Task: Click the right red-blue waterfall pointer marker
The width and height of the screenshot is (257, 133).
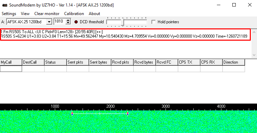Action: [128, 114]
